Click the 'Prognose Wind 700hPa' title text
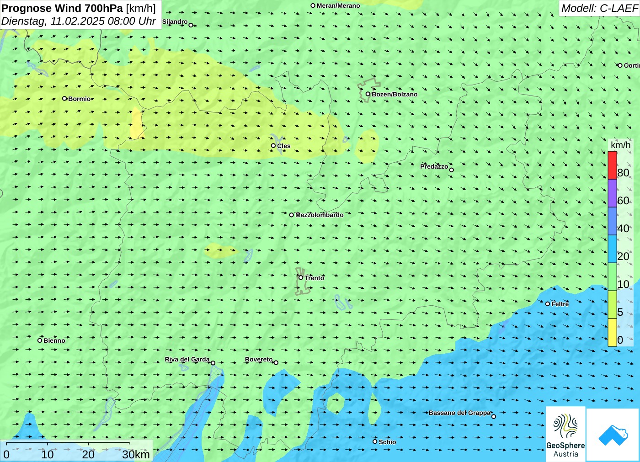This screenshot has width=640, height=462. pyautogui.click(x=62, y=8)
